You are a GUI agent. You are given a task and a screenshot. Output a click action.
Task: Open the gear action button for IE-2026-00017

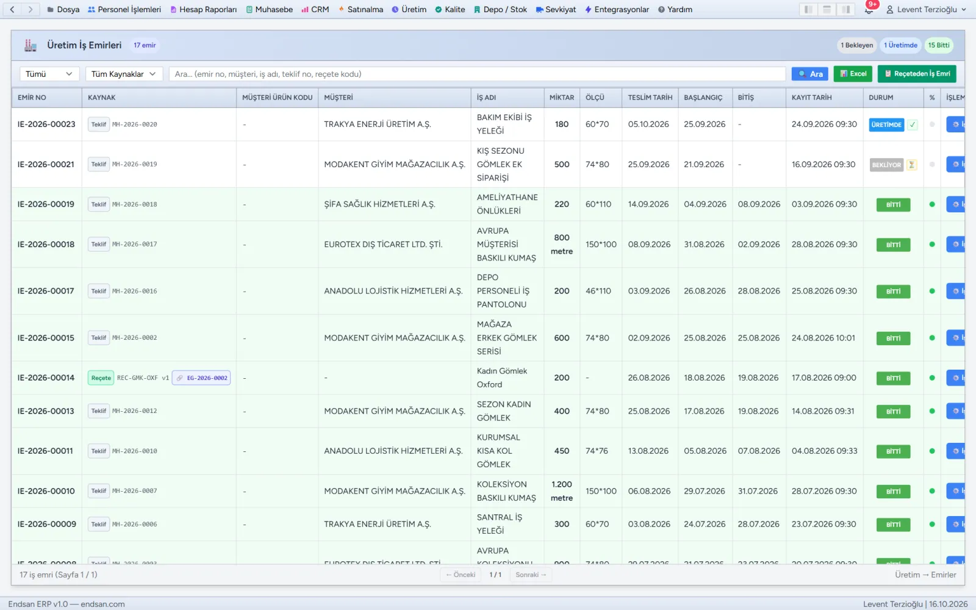956,291
